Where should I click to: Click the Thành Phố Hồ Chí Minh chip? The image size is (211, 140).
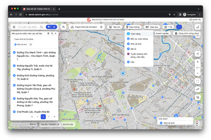click(x=24, y=39)
